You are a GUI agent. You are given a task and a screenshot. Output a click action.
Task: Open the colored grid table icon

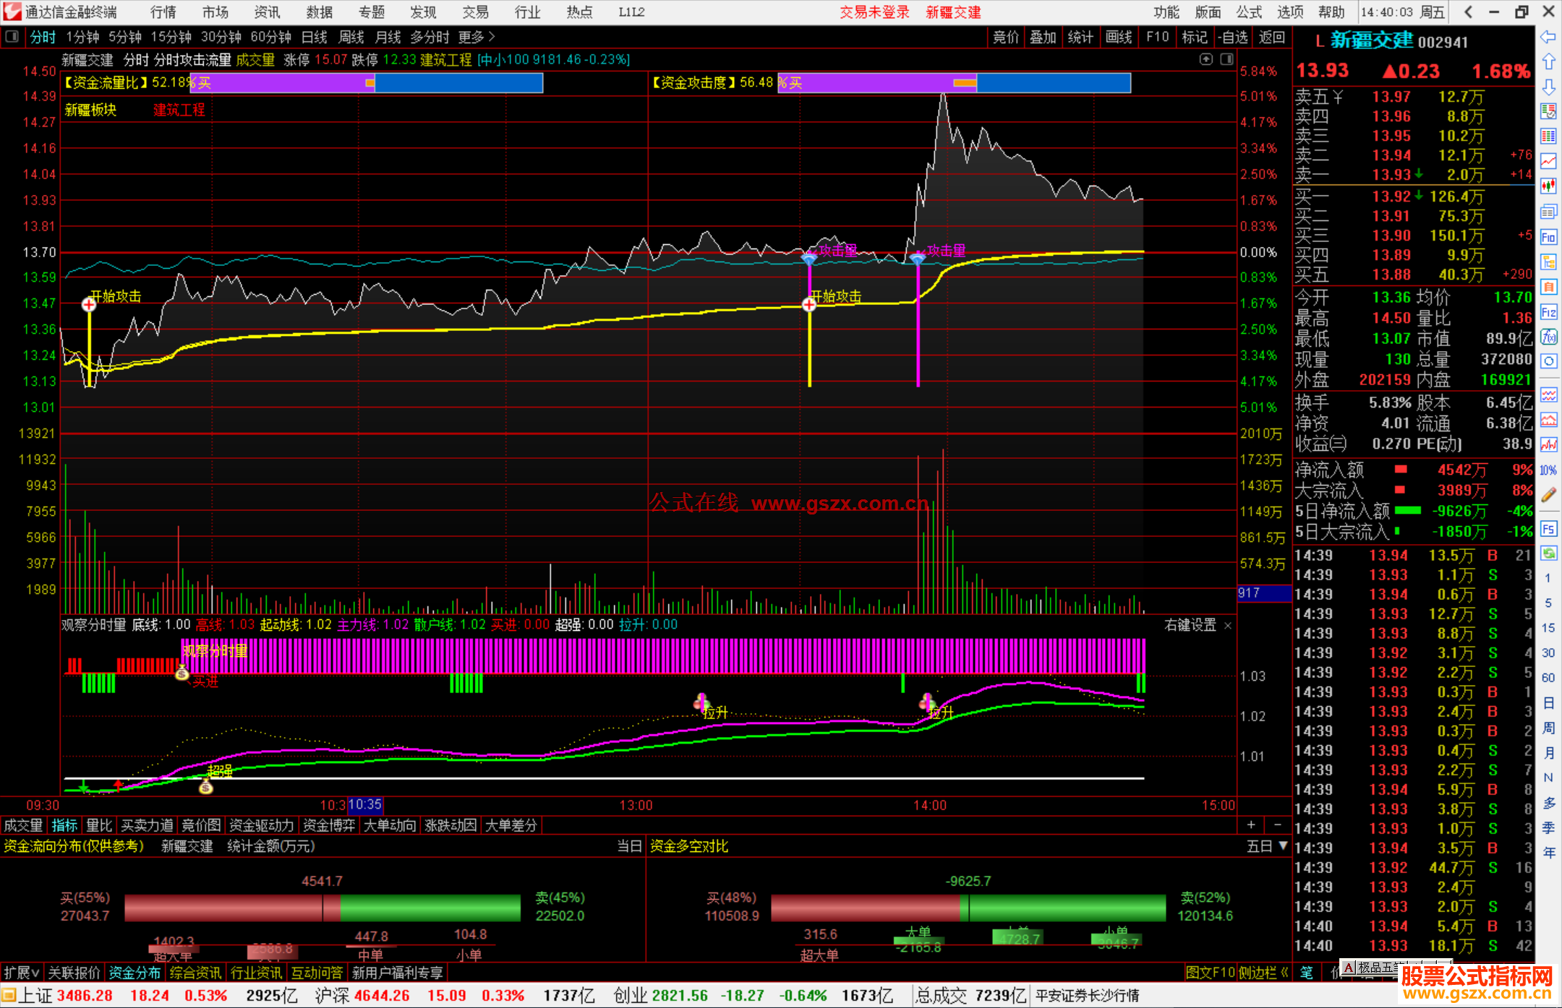[x=1548, y=137]
